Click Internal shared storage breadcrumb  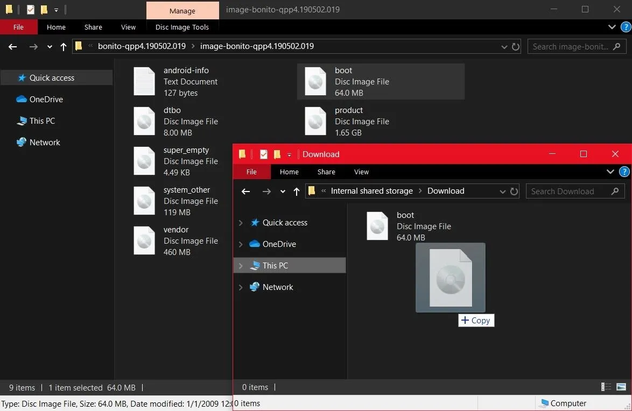(x=371, y=190)
